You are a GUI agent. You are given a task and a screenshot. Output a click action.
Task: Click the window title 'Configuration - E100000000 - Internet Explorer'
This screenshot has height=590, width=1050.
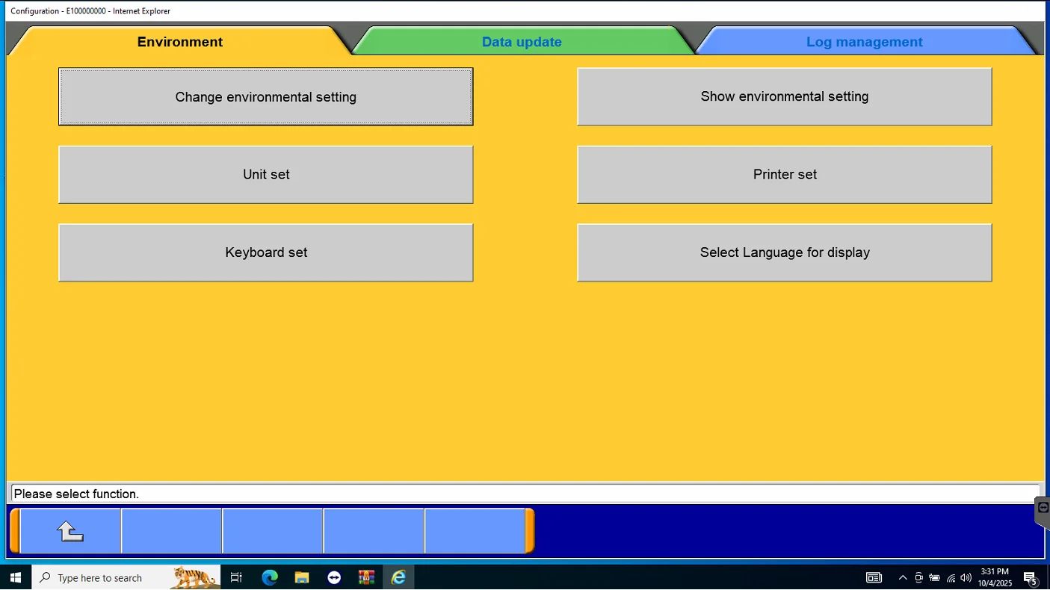tap(90, 11)
